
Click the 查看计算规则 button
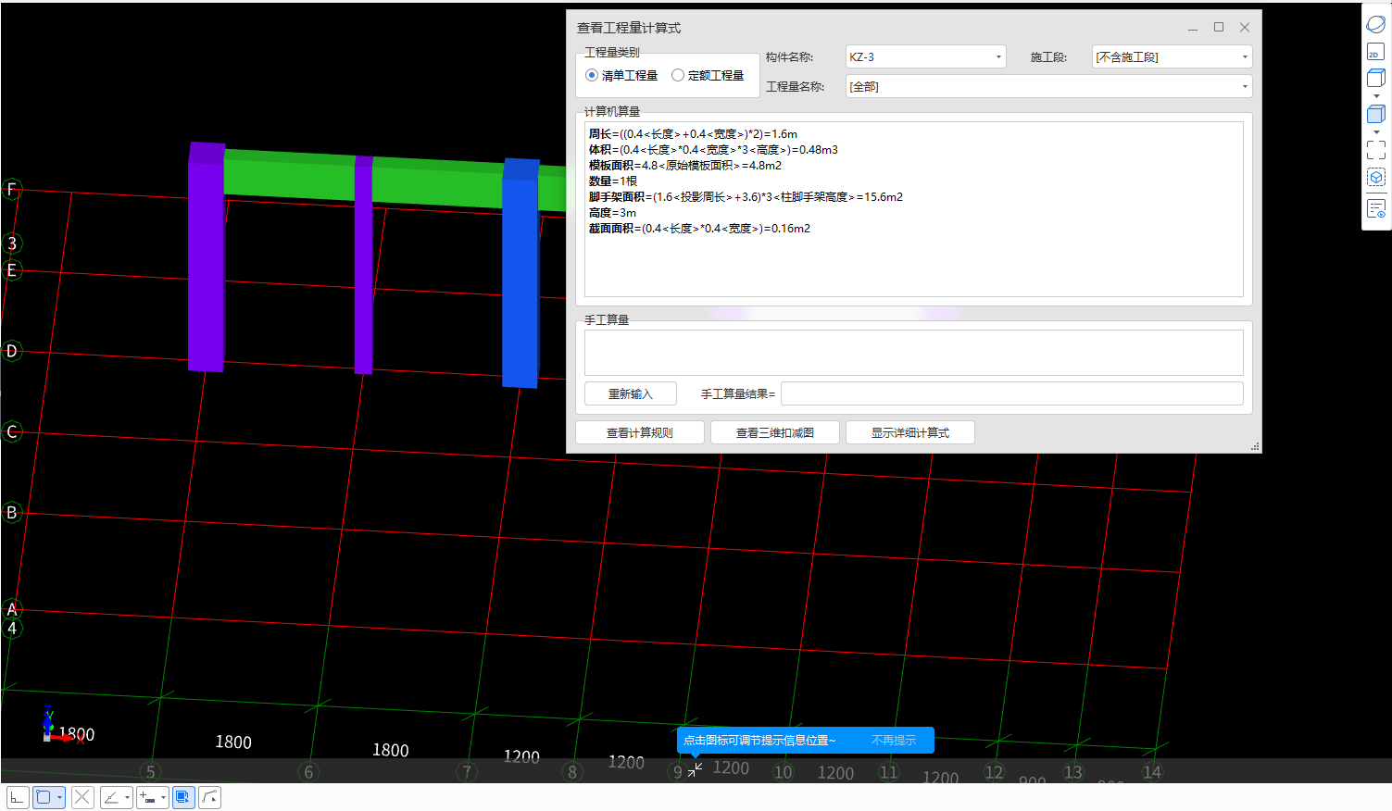(639, 432)
